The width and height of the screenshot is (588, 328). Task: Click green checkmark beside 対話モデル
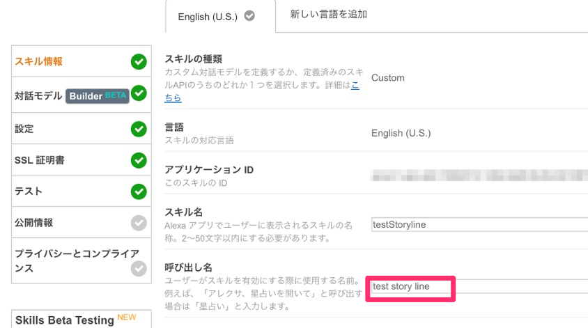[x=139, y=93]
